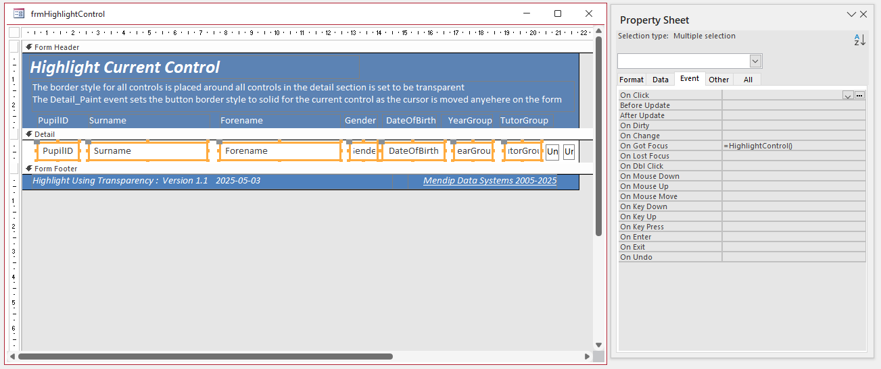Click the vertical scrollbar thumb
This screenshot has height=369, width=881.
(598, 136)
